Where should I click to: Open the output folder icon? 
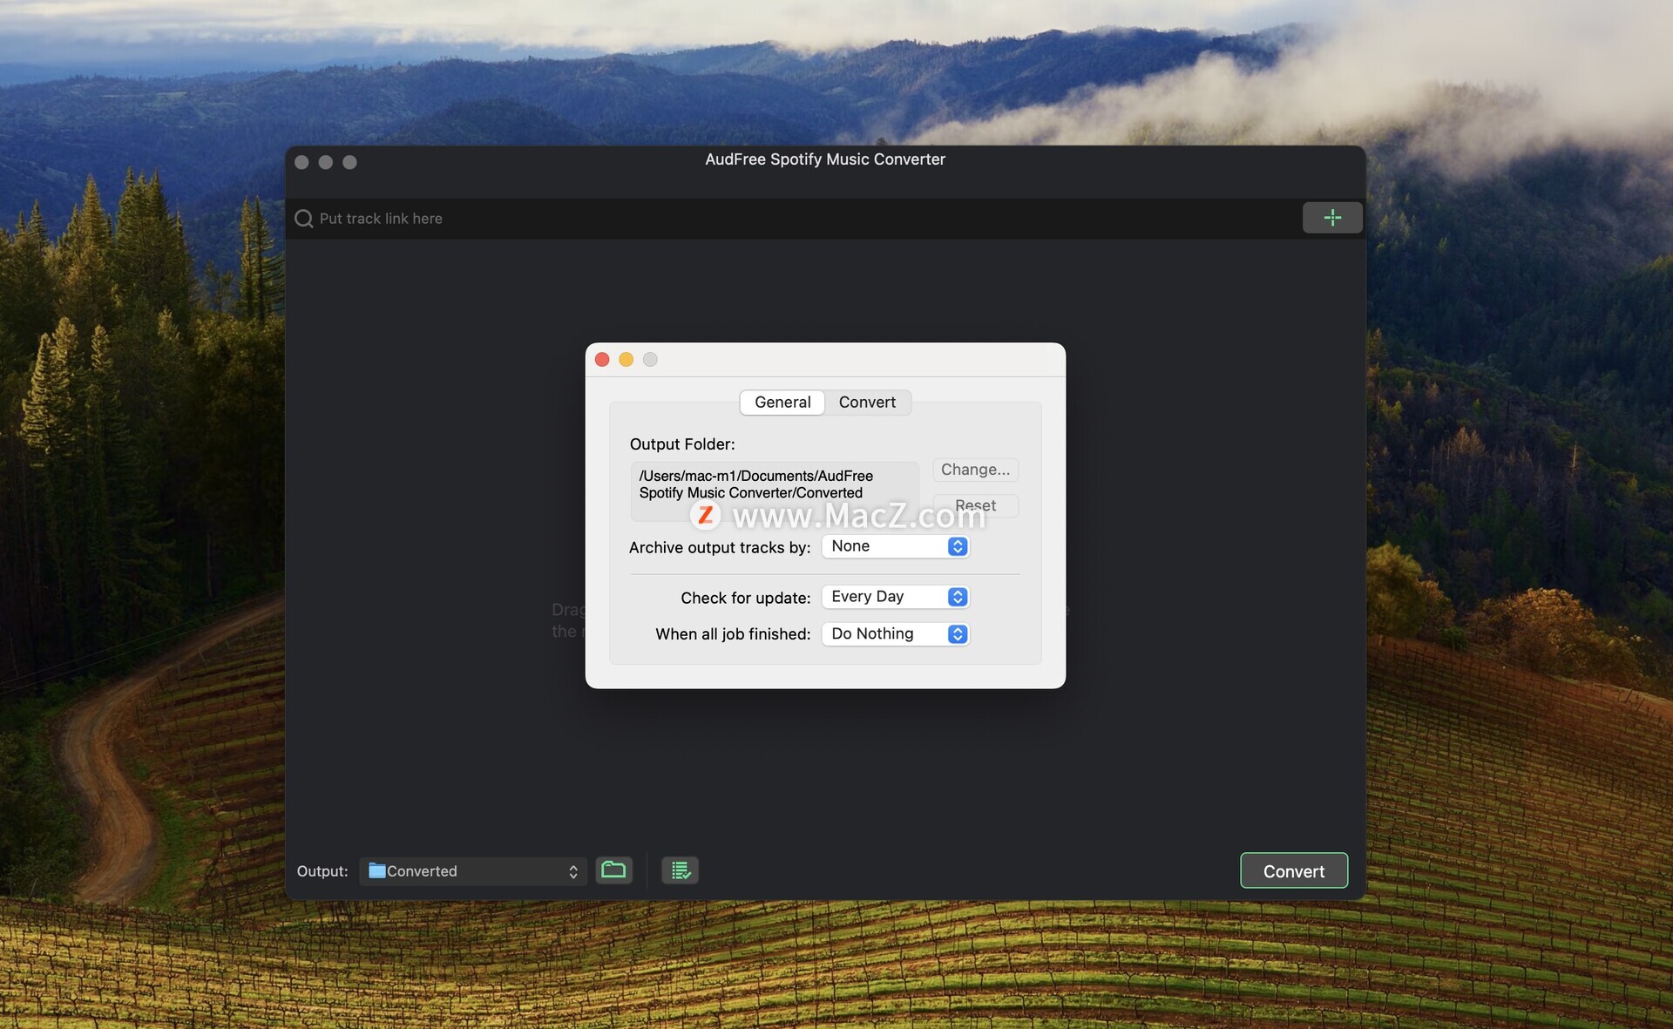[x=613, y=870]
